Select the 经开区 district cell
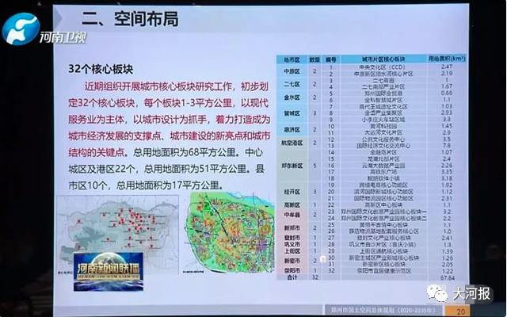Screen dimensions: 507x317 [x=292, y=192]
